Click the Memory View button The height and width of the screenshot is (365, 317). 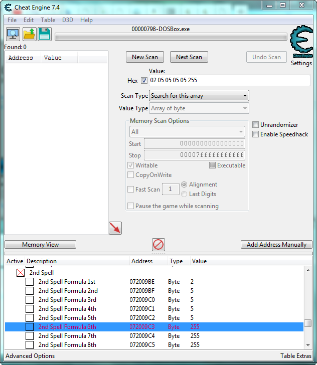click(x=40, y=245)
